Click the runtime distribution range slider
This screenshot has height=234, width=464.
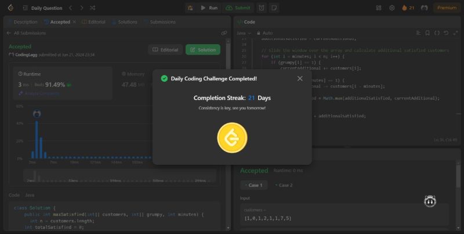pyautogui.click(x=119, y=176)
